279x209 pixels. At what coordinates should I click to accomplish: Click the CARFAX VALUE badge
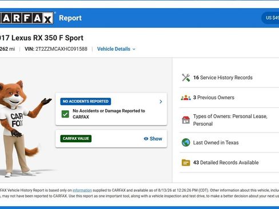pos(76,139)
